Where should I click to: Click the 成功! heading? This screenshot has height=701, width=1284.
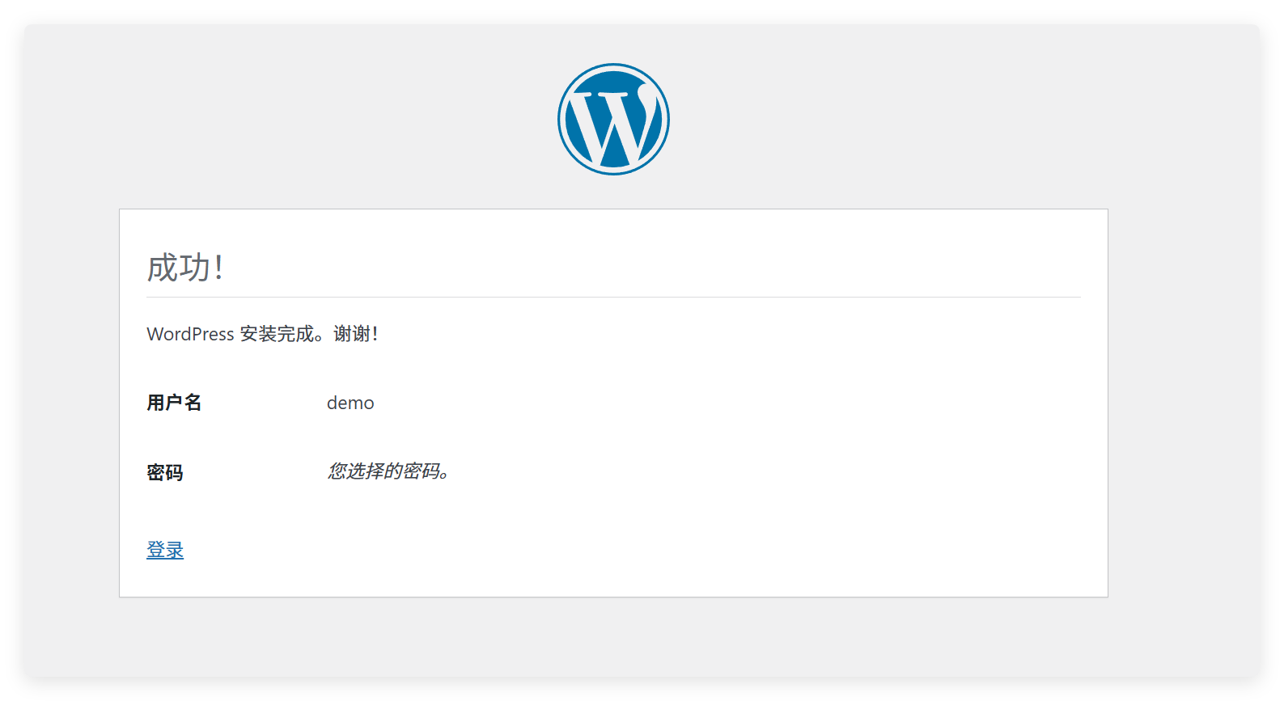pyautogui.click(x=184, y=268)
